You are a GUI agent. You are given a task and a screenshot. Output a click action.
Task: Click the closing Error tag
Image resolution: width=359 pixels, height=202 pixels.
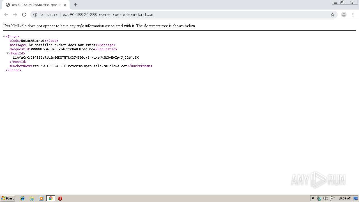pyautogui.click(x=13, y=70)
